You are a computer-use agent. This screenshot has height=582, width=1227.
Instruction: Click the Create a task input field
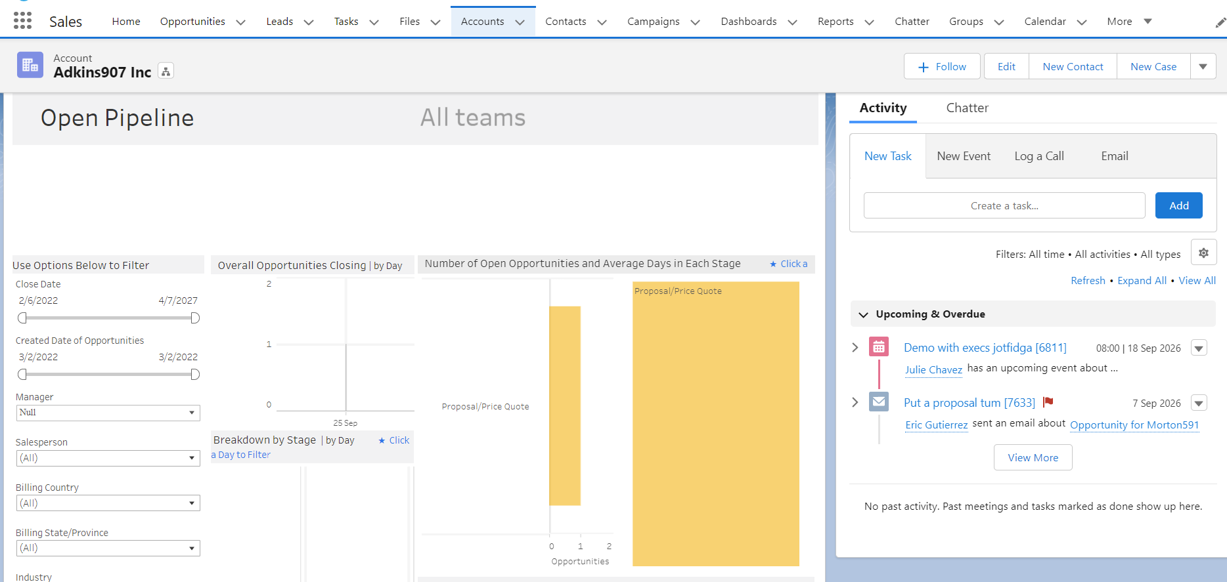coord(1004,205)
